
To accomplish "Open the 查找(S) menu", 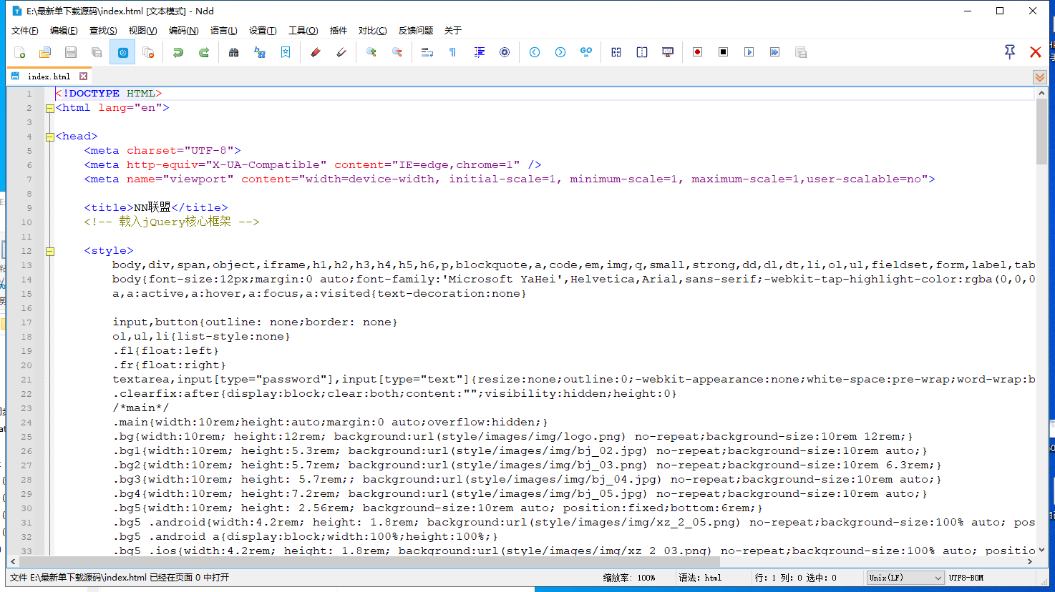I will coord(103,30).
